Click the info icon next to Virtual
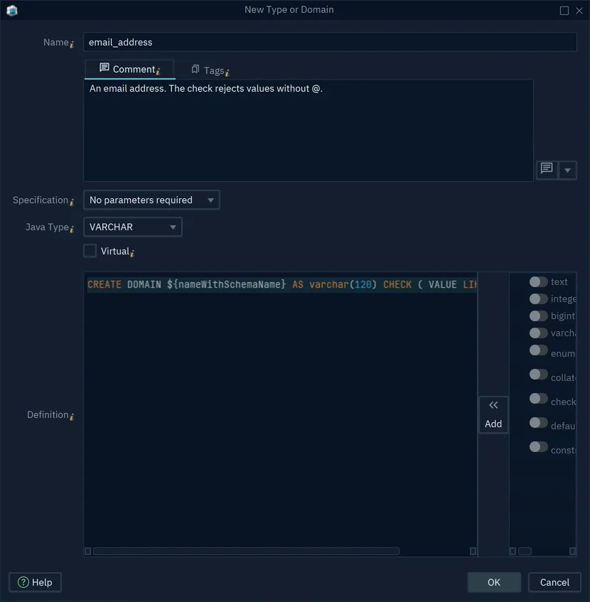 tap(132, 253)
